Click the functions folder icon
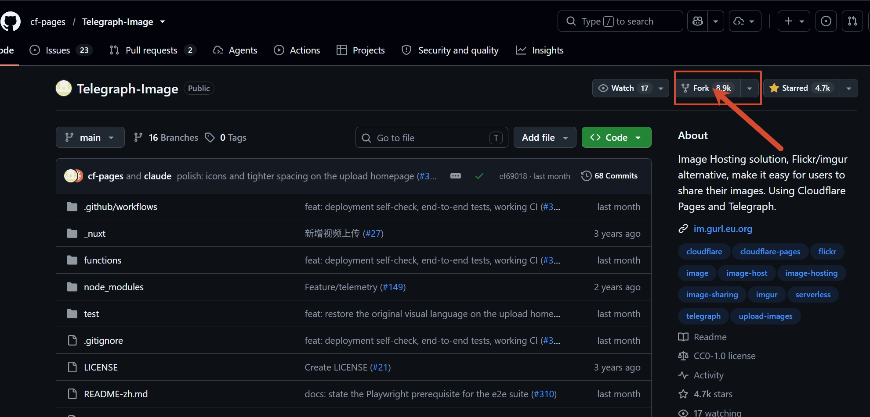870x417 pixels. coord(72,260)
